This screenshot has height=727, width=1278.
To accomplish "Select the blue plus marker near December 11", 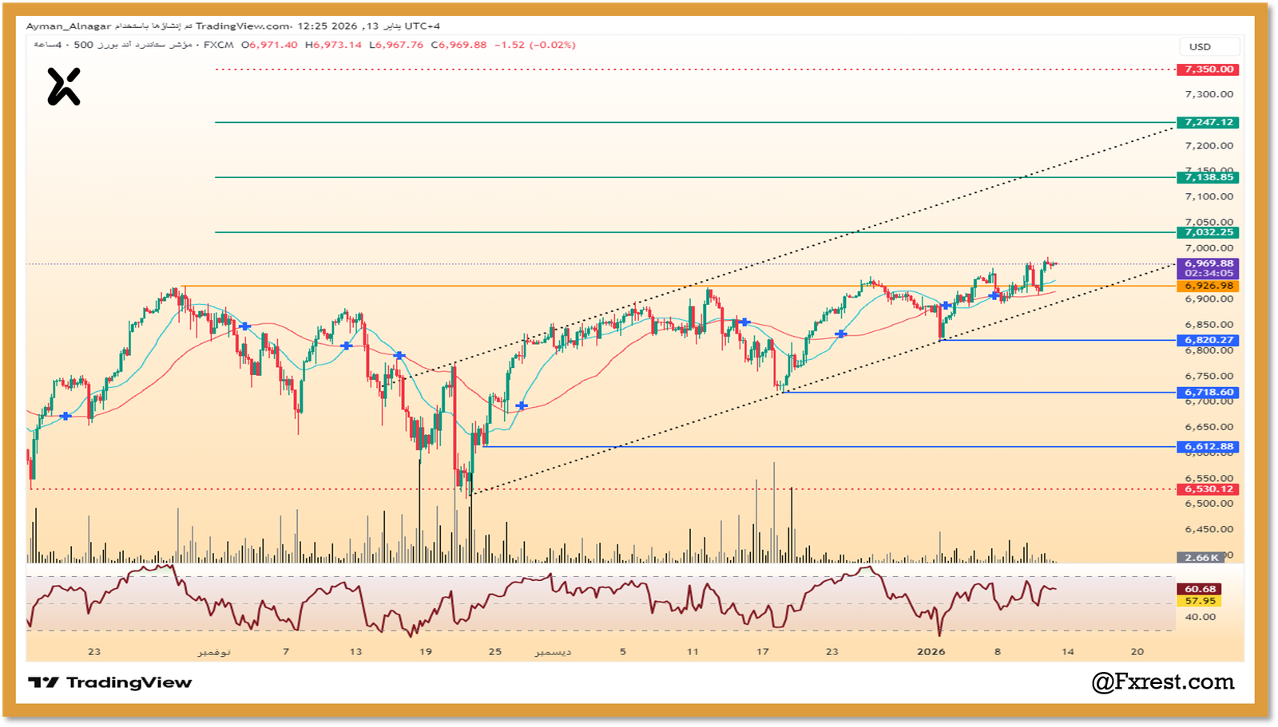I will click(746, 322).
